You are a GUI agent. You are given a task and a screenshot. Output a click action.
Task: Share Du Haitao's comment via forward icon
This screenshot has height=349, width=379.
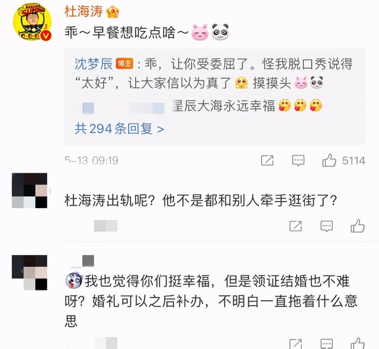pos(267,160)
